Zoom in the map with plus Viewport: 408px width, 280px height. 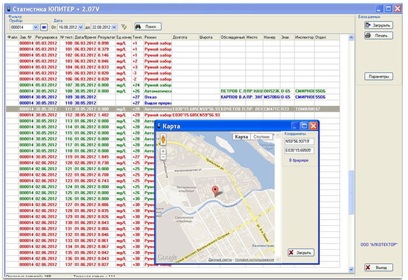(163, 151)
